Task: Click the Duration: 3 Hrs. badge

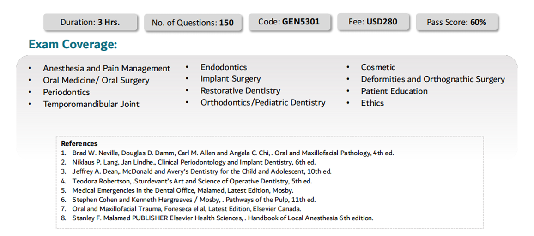Action: [90, 23]
